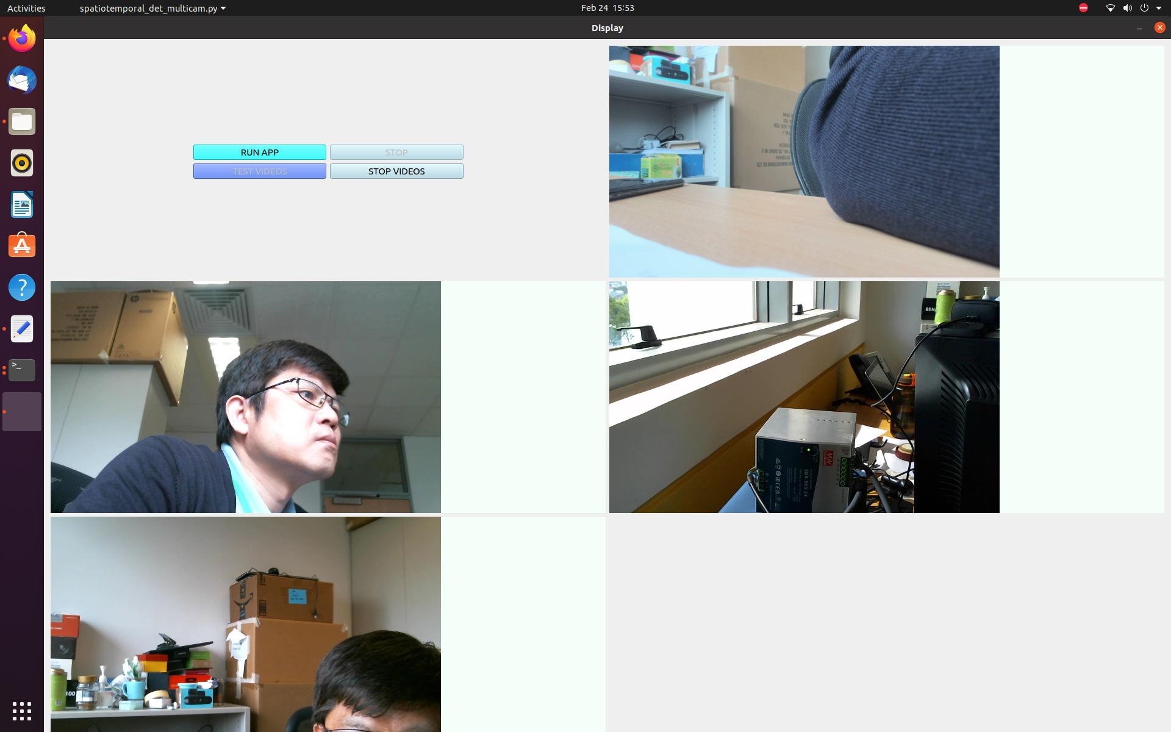
Task: Click the TEST VIDEOS button
Action: pyautogui.click(x=259, y=171)
